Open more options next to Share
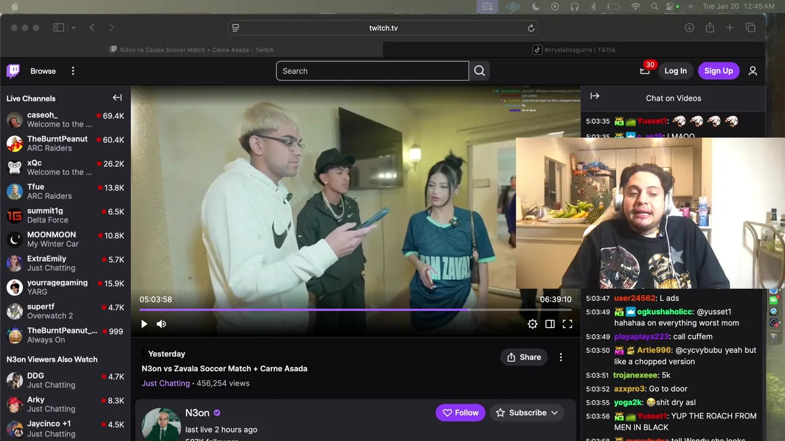The width and height of the screenshot is (785, 441). coord(561,357)
